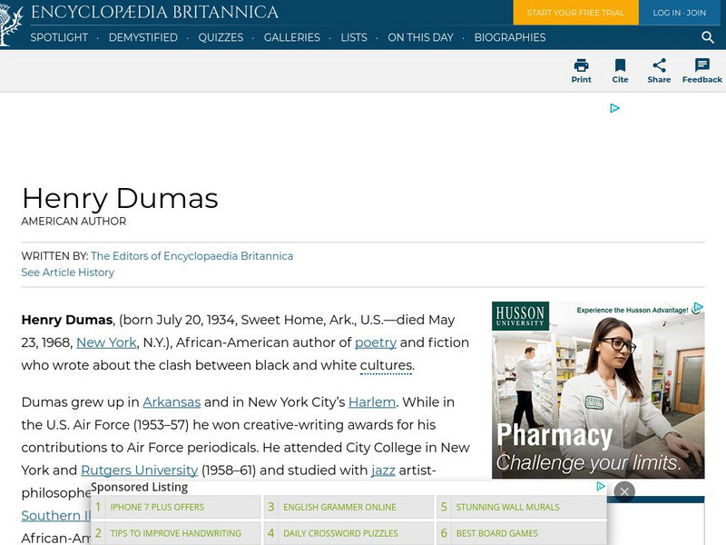Dismiss the Sponsored Listing popup
The width and height of the screenshot is (726, 545).
(625, 490)
